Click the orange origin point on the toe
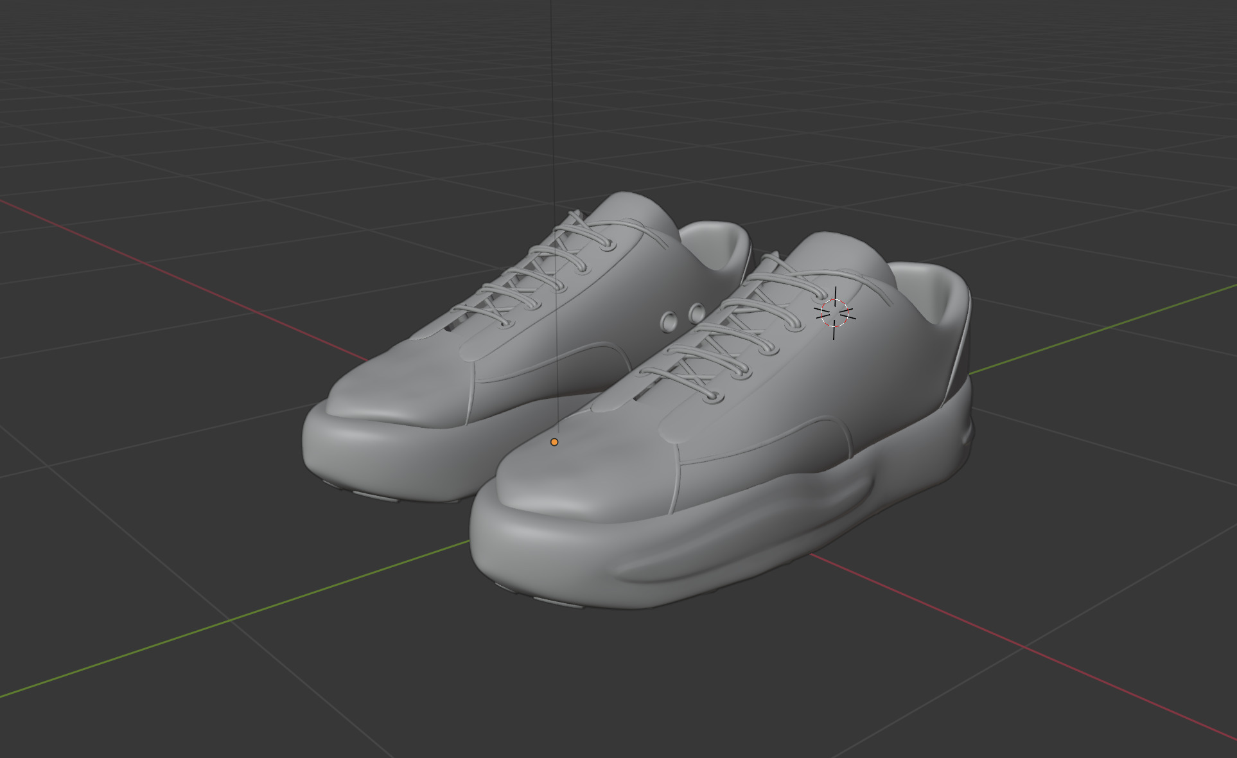Image resolution: width=1237 pixels, height=758 pixels. pos(554,442)
